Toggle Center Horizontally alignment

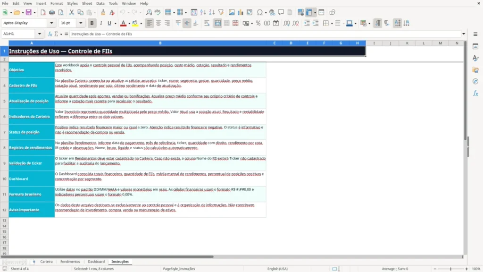point(158,23)
